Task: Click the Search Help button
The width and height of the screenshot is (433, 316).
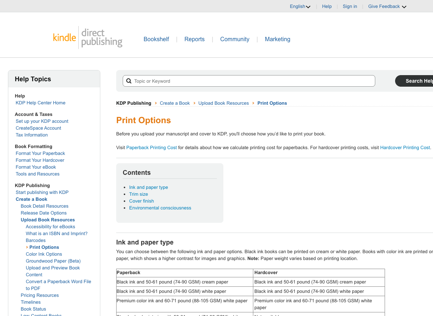Action: 414,81
